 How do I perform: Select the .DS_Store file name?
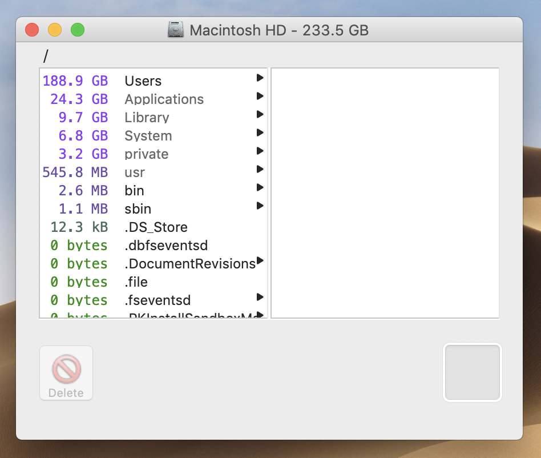156,227
